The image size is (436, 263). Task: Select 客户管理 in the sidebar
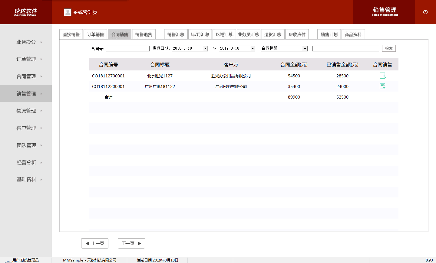26,128
